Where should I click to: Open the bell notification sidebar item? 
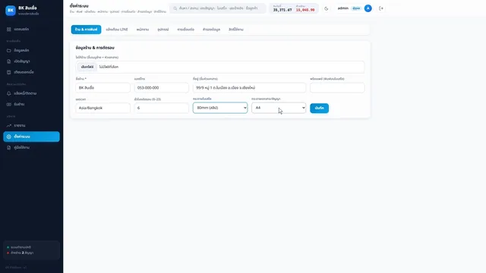(x=31, y=93)
